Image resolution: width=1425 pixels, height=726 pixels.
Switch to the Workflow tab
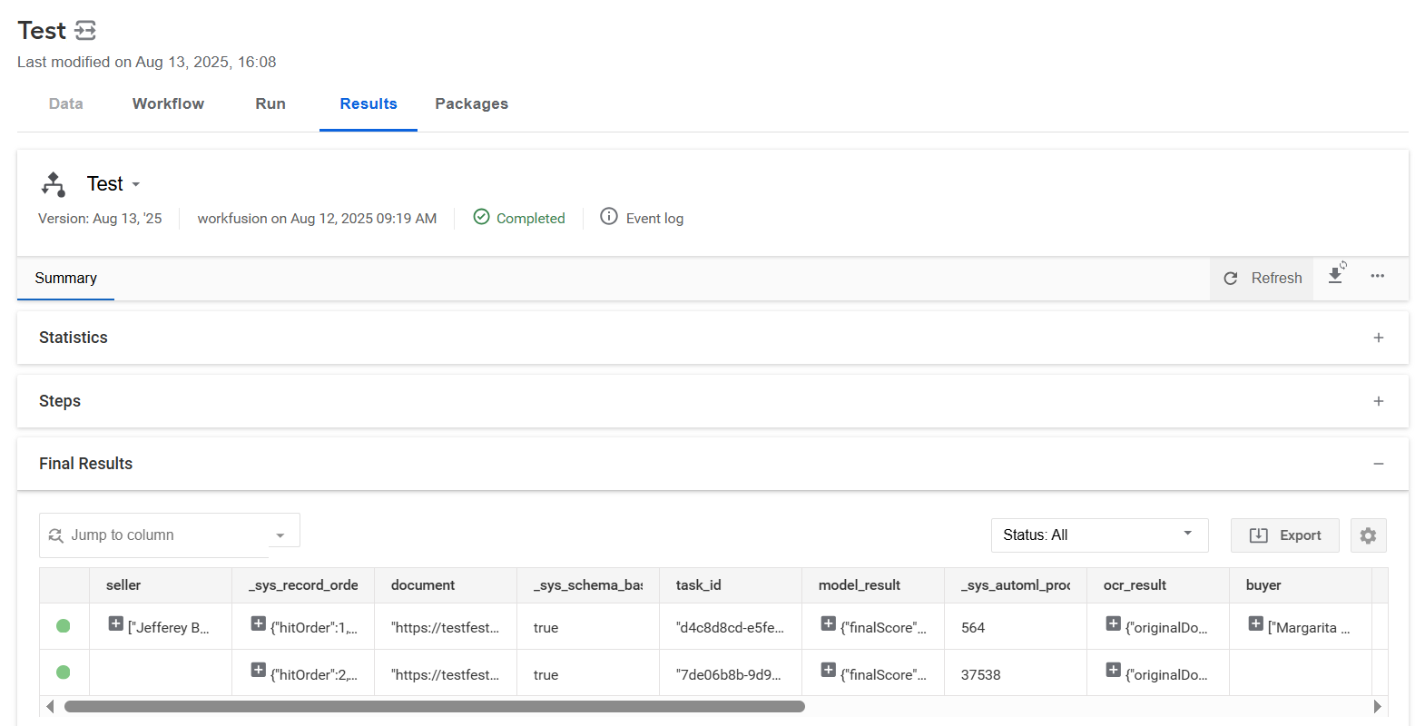point(168,103)
